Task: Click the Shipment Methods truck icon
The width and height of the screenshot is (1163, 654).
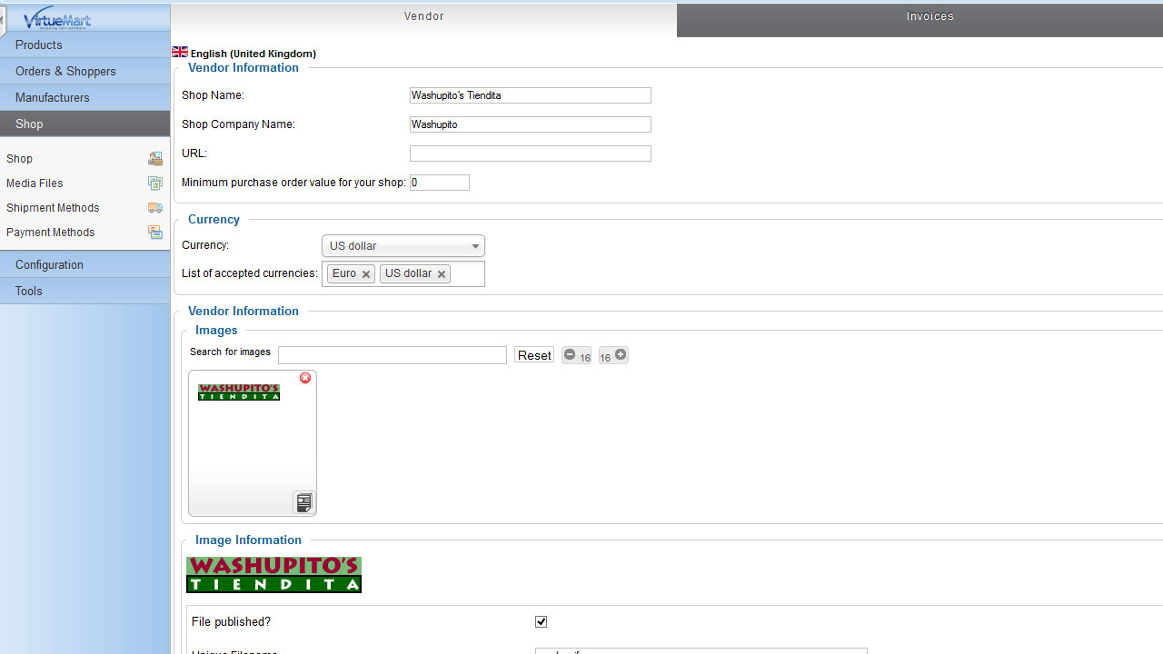Action: 155,208
